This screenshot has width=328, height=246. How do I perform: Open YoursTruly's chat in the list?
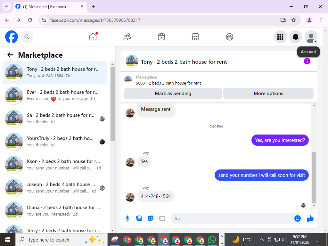tap(55, 142)
